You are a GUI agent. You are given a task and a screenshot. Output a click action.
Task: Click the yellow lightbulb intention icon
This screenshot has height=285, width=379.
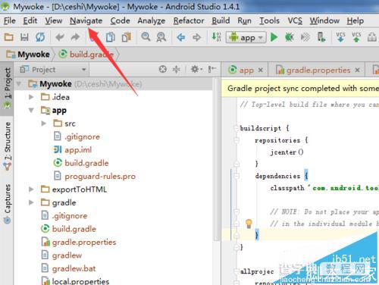pos(249,224)
